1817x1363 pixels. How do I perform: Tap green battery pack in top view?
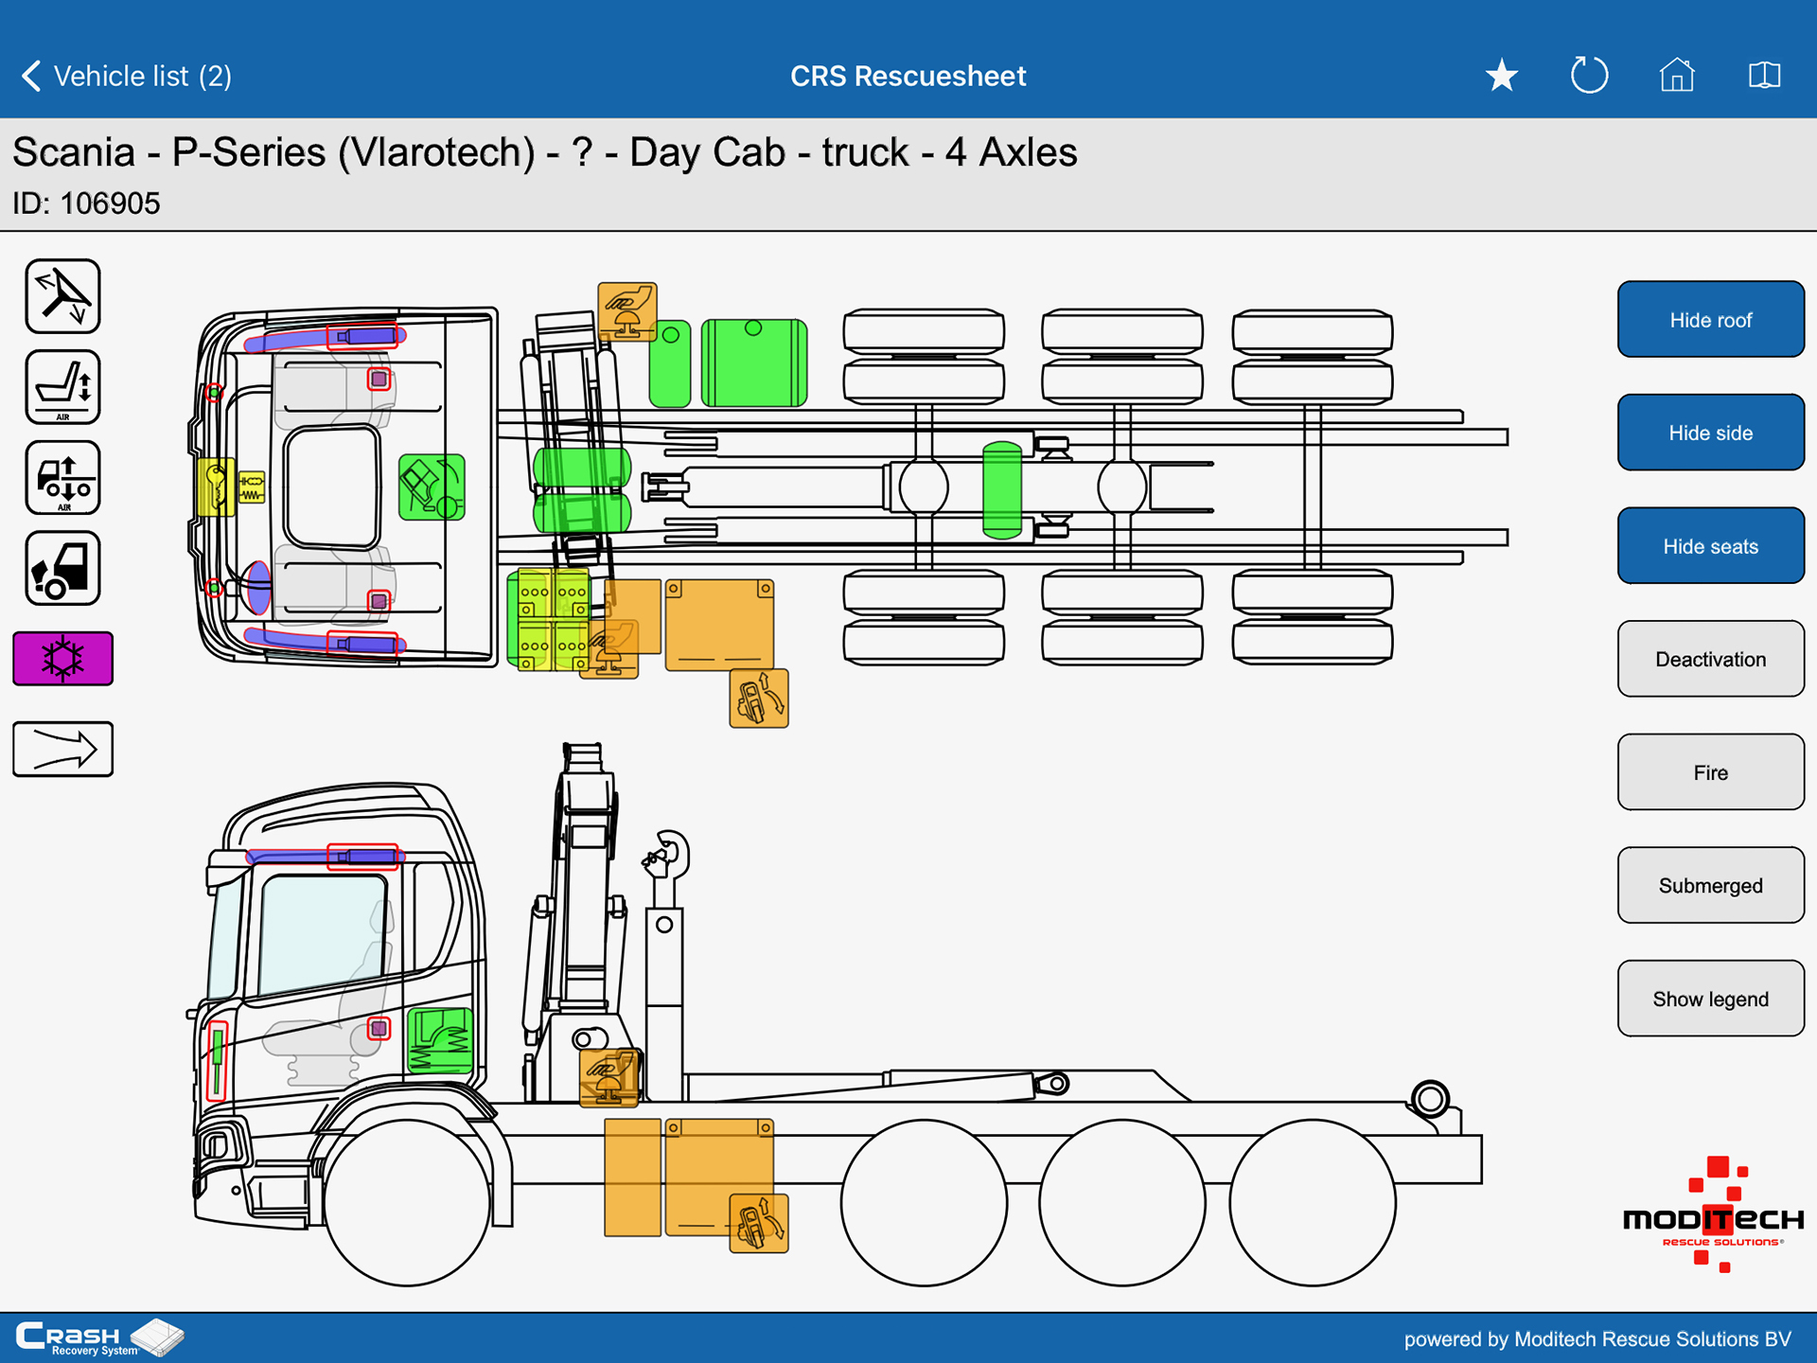click(x=549, y=620)
